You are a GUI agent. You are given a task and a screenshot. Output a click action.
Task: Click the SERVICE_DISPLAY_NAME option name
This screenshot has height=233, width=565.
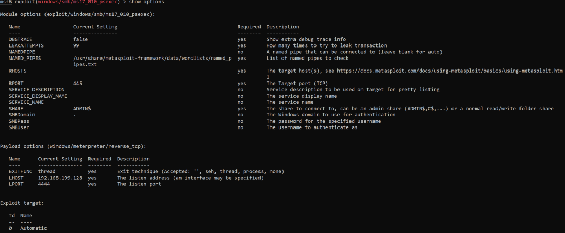coord(38,96)
